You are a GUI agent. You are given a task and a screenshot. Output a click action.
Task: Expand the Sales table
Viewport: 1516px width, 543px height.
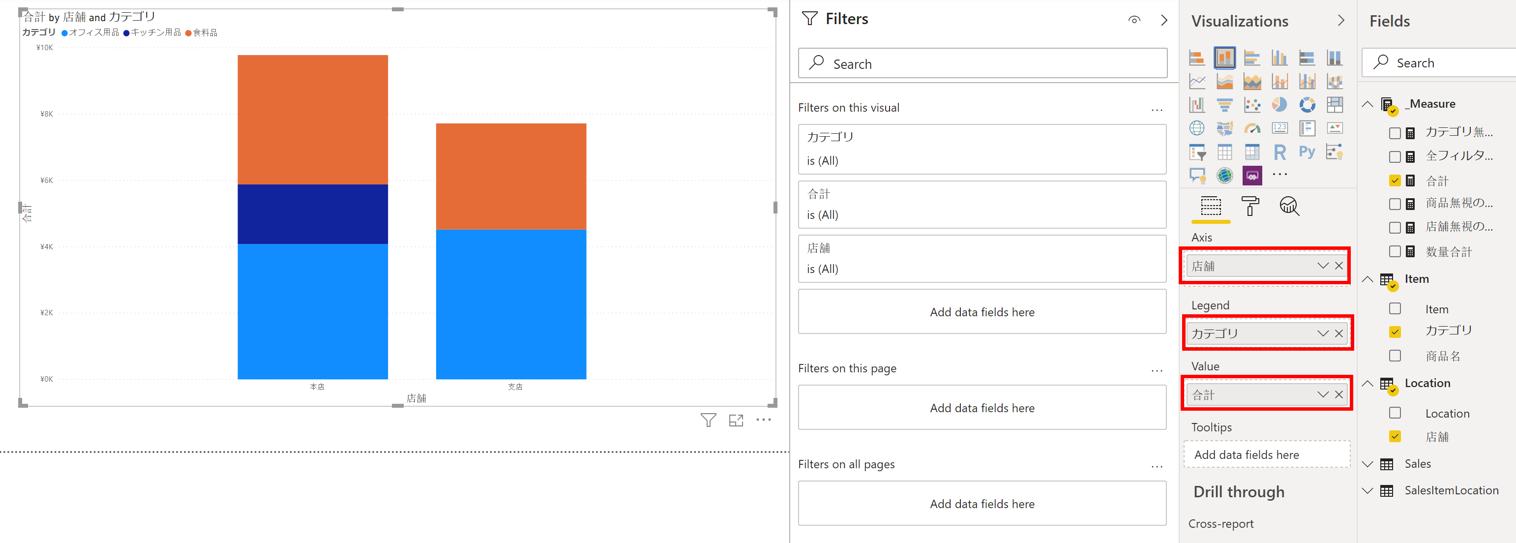pos(1367,464)
